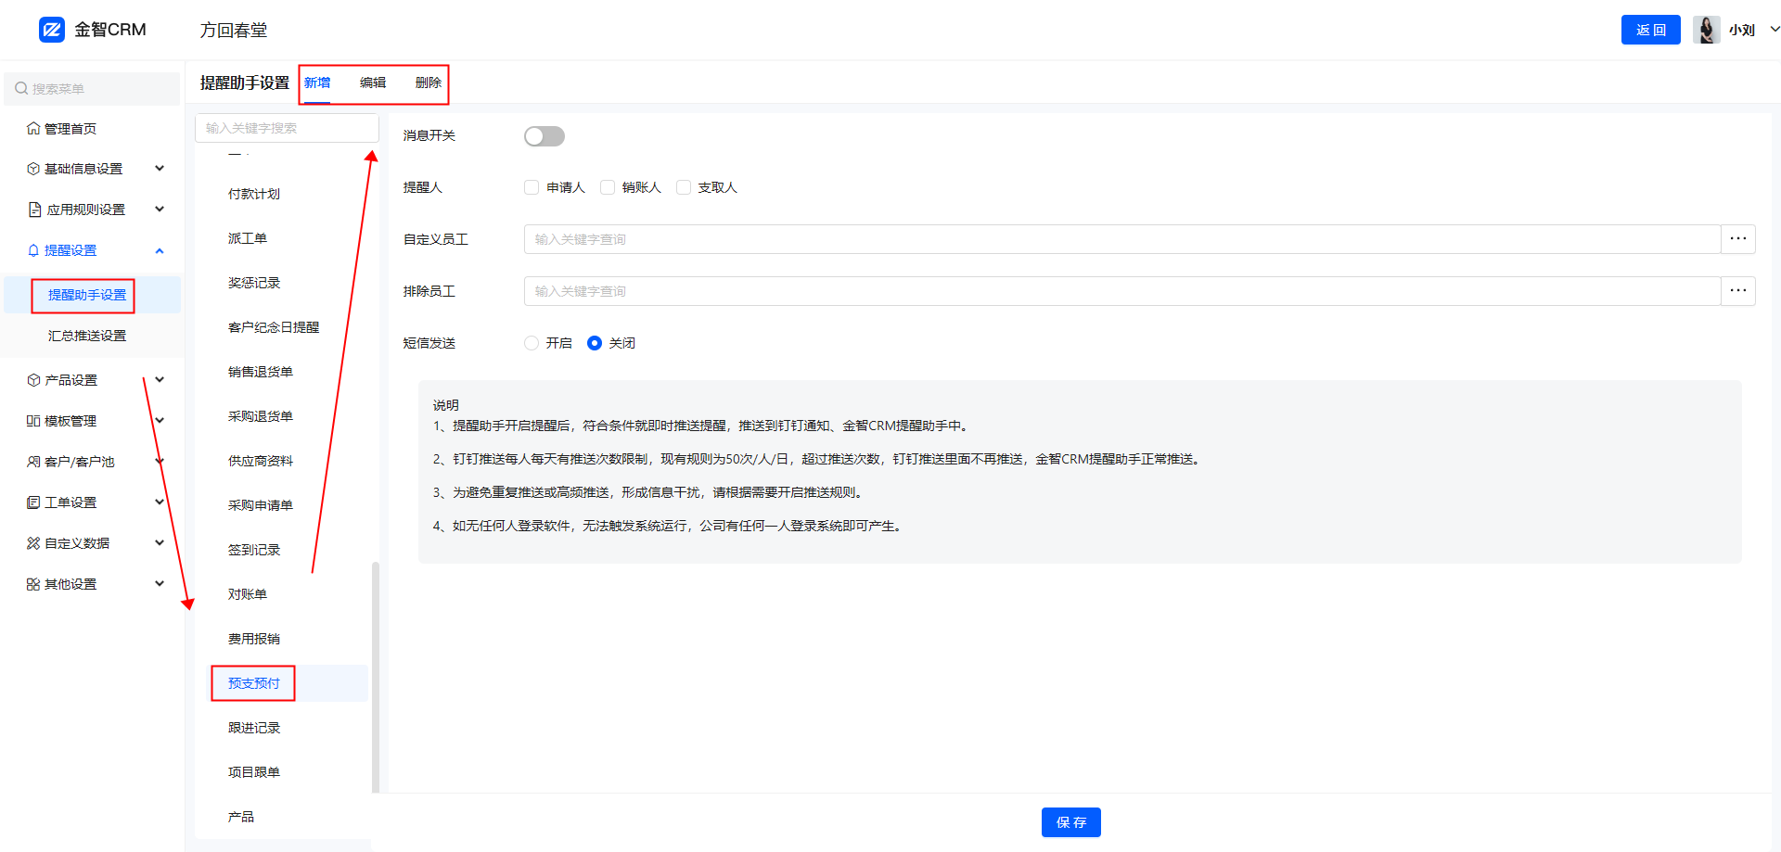Image resolution: width=1781 pixels, height=852 pixels.
Task: Collapse the 提醒设置 menu chevron
Action: [160, 250]
